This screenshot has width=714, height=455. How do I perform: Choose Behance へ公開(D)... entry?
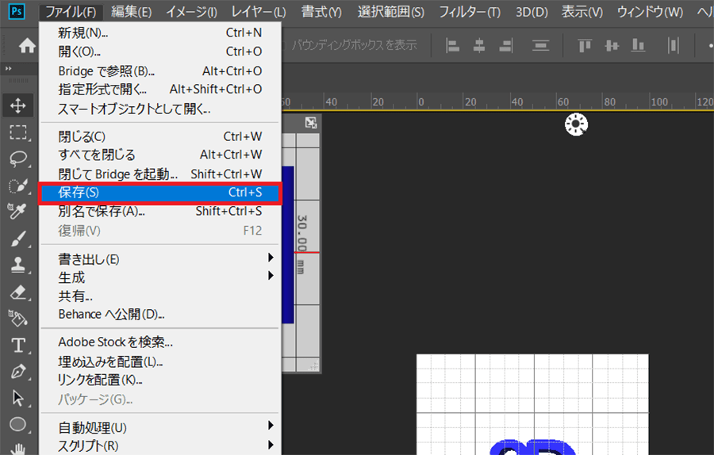pyautogui.click(x=159, y=315)
